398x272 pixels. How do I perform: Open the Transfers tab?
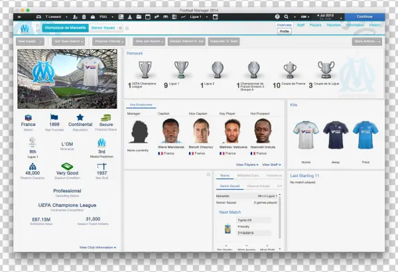(x=334, y=25)
